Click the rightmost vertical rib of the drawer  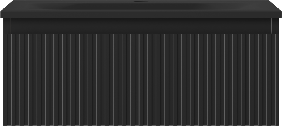pyautogui.click(x=277, y=80)
